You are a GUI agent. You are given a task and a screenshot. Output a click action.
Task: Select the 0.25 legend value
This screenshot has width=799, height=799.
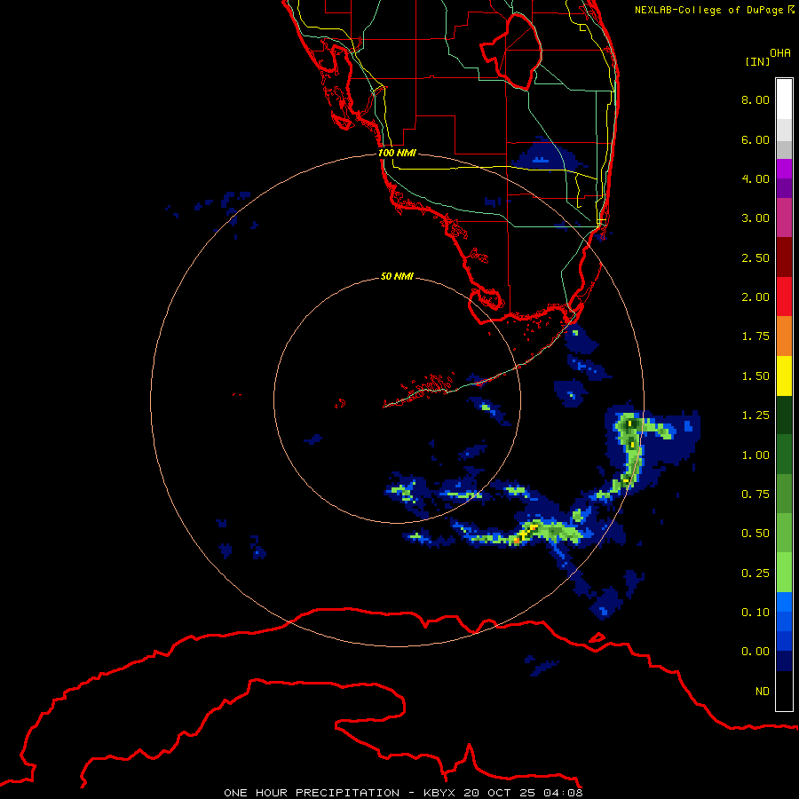[755, 574]
